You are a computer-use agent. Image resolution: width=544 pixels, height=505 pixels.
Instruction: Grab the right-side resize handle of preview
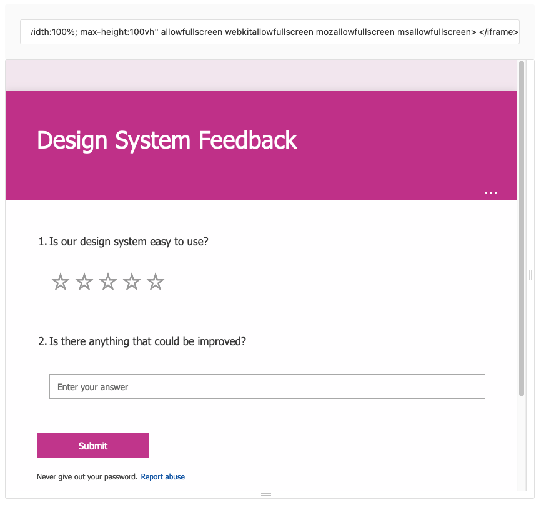(530, 275)
